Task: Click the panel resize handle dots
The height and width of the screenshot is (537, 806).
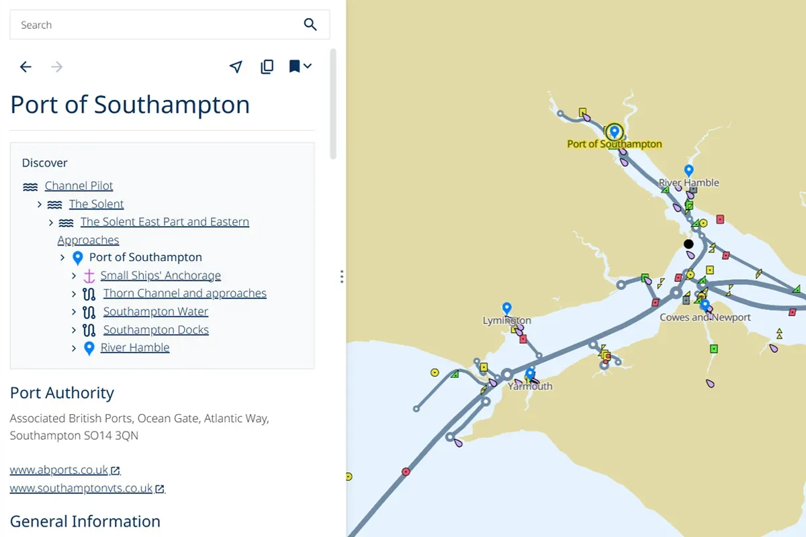Action: point(342,277)
